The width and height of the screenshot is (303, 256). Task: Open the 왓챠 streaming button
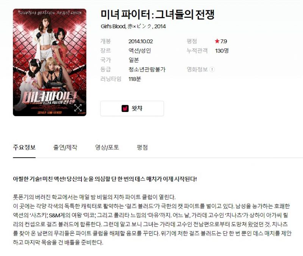[x=132, y=109]
